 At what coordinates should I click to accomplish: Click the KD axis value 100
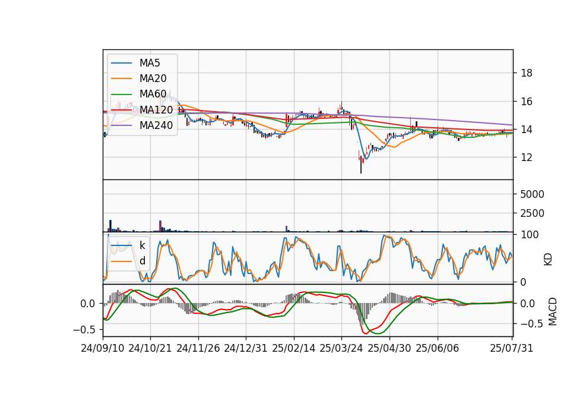pyautogui.click(x=530, y=235)
